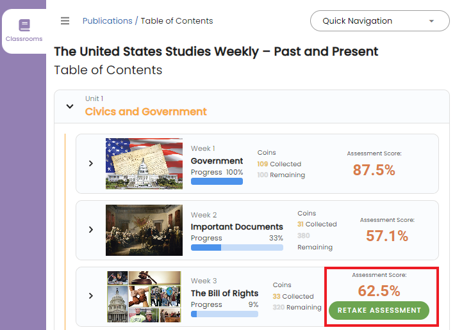Expand the Week 2 Important Documents row

click(91, 229)
